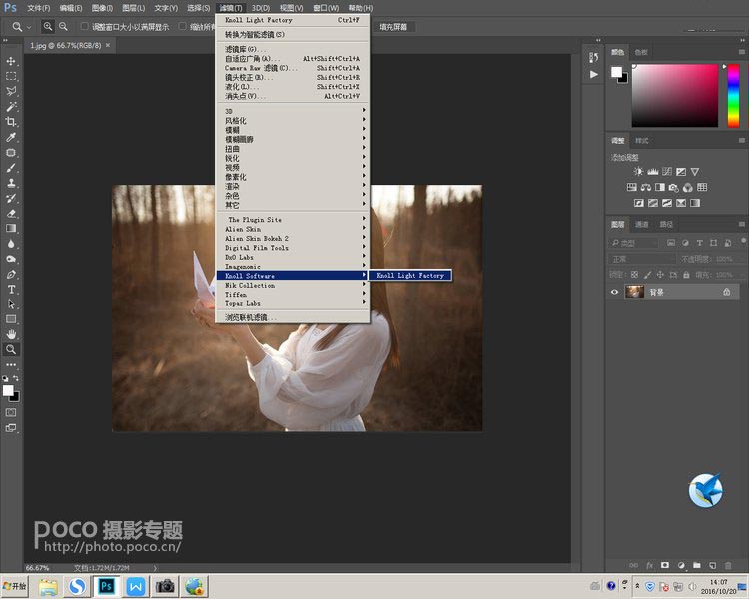Open the 图像(I) menu
Screen dimensions: 749x599
pyautogui.click(x=102, y=8)
